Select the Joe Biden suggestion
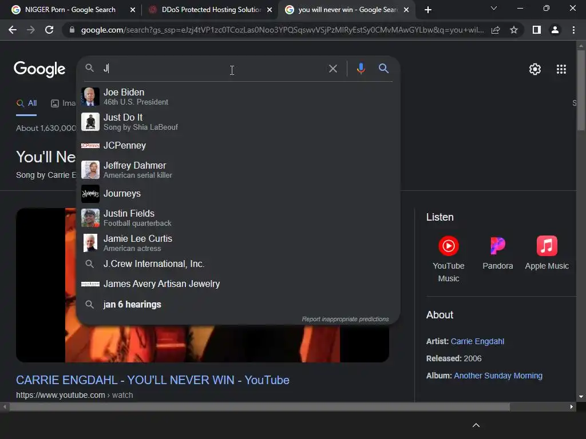 [238, 97]
